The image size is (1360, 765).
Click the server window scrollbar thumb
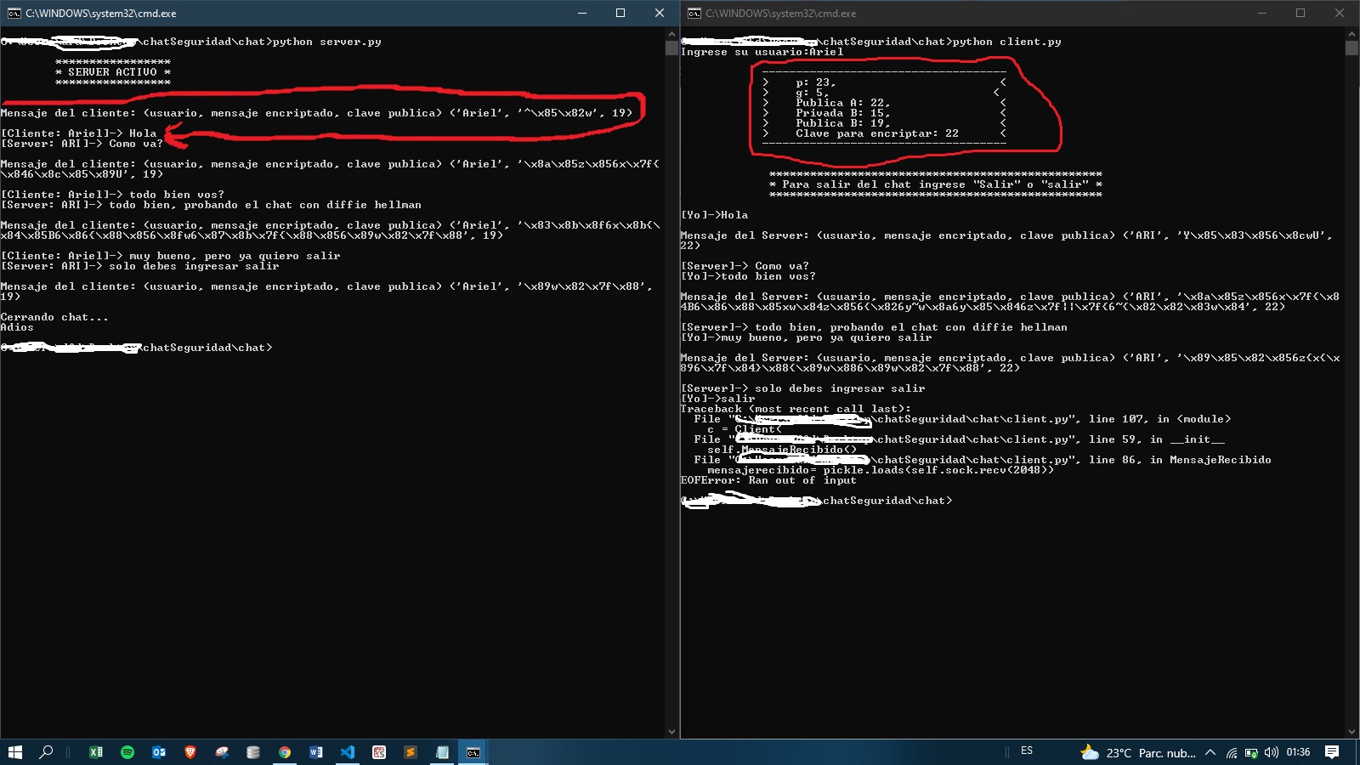tap(671, 48)
